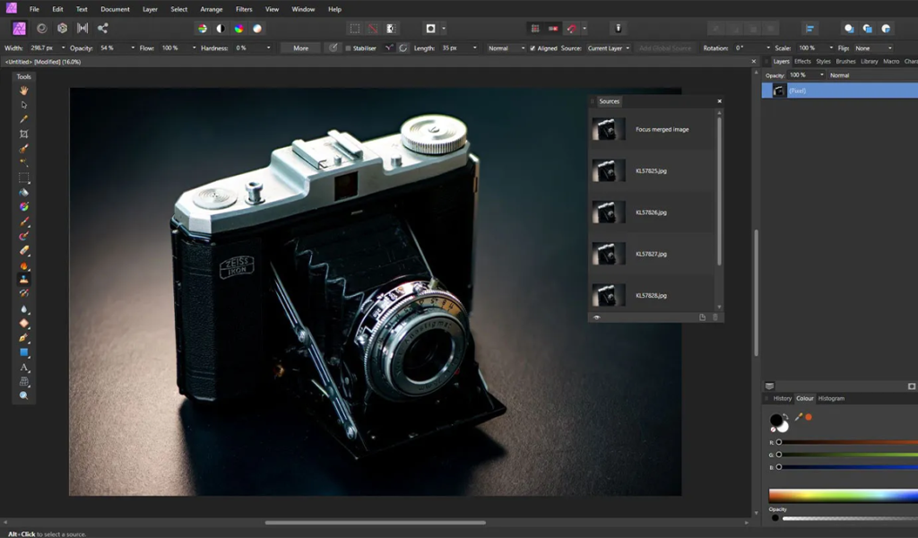Select the Gradient tool colour wheel
Viewport: 918px width, 538px height.
click(x=24, y=206)
